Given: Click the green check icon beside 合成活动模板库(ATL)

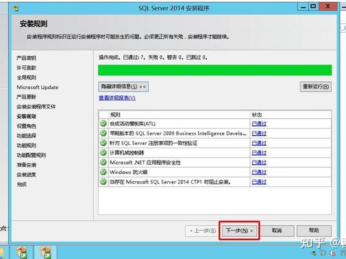Looking at the screenshot, I should pyautogui.click(x=103, y=123).
